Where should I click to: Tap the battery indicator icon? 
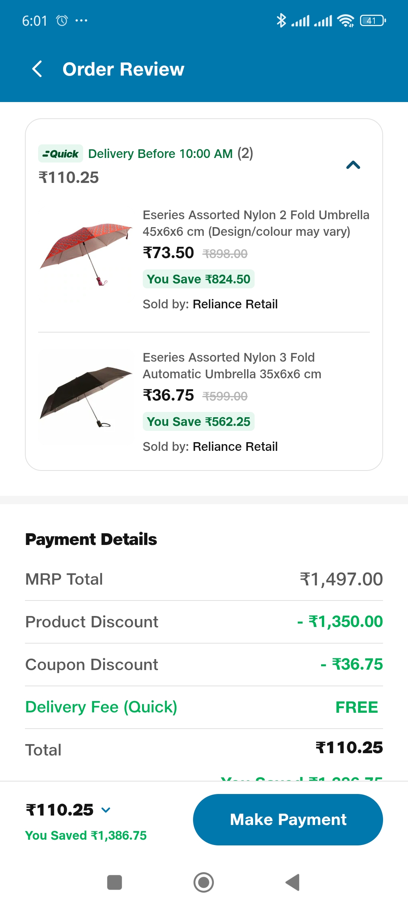[372, 20]
